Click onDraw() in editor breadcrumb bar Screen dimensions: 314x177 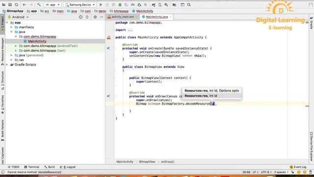[x=168, y=162]
